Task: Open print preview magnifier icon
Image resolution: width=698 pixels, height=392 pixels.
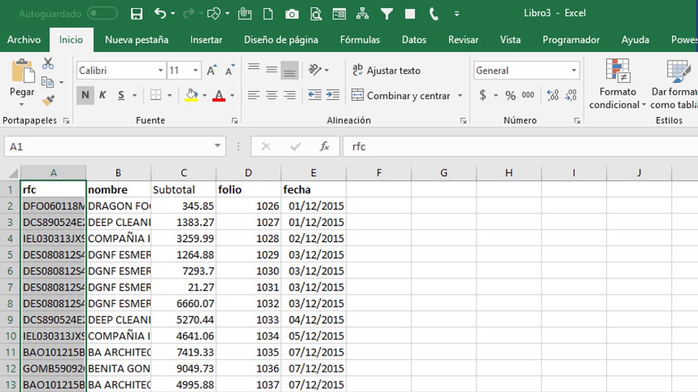Action: [315, 14]
